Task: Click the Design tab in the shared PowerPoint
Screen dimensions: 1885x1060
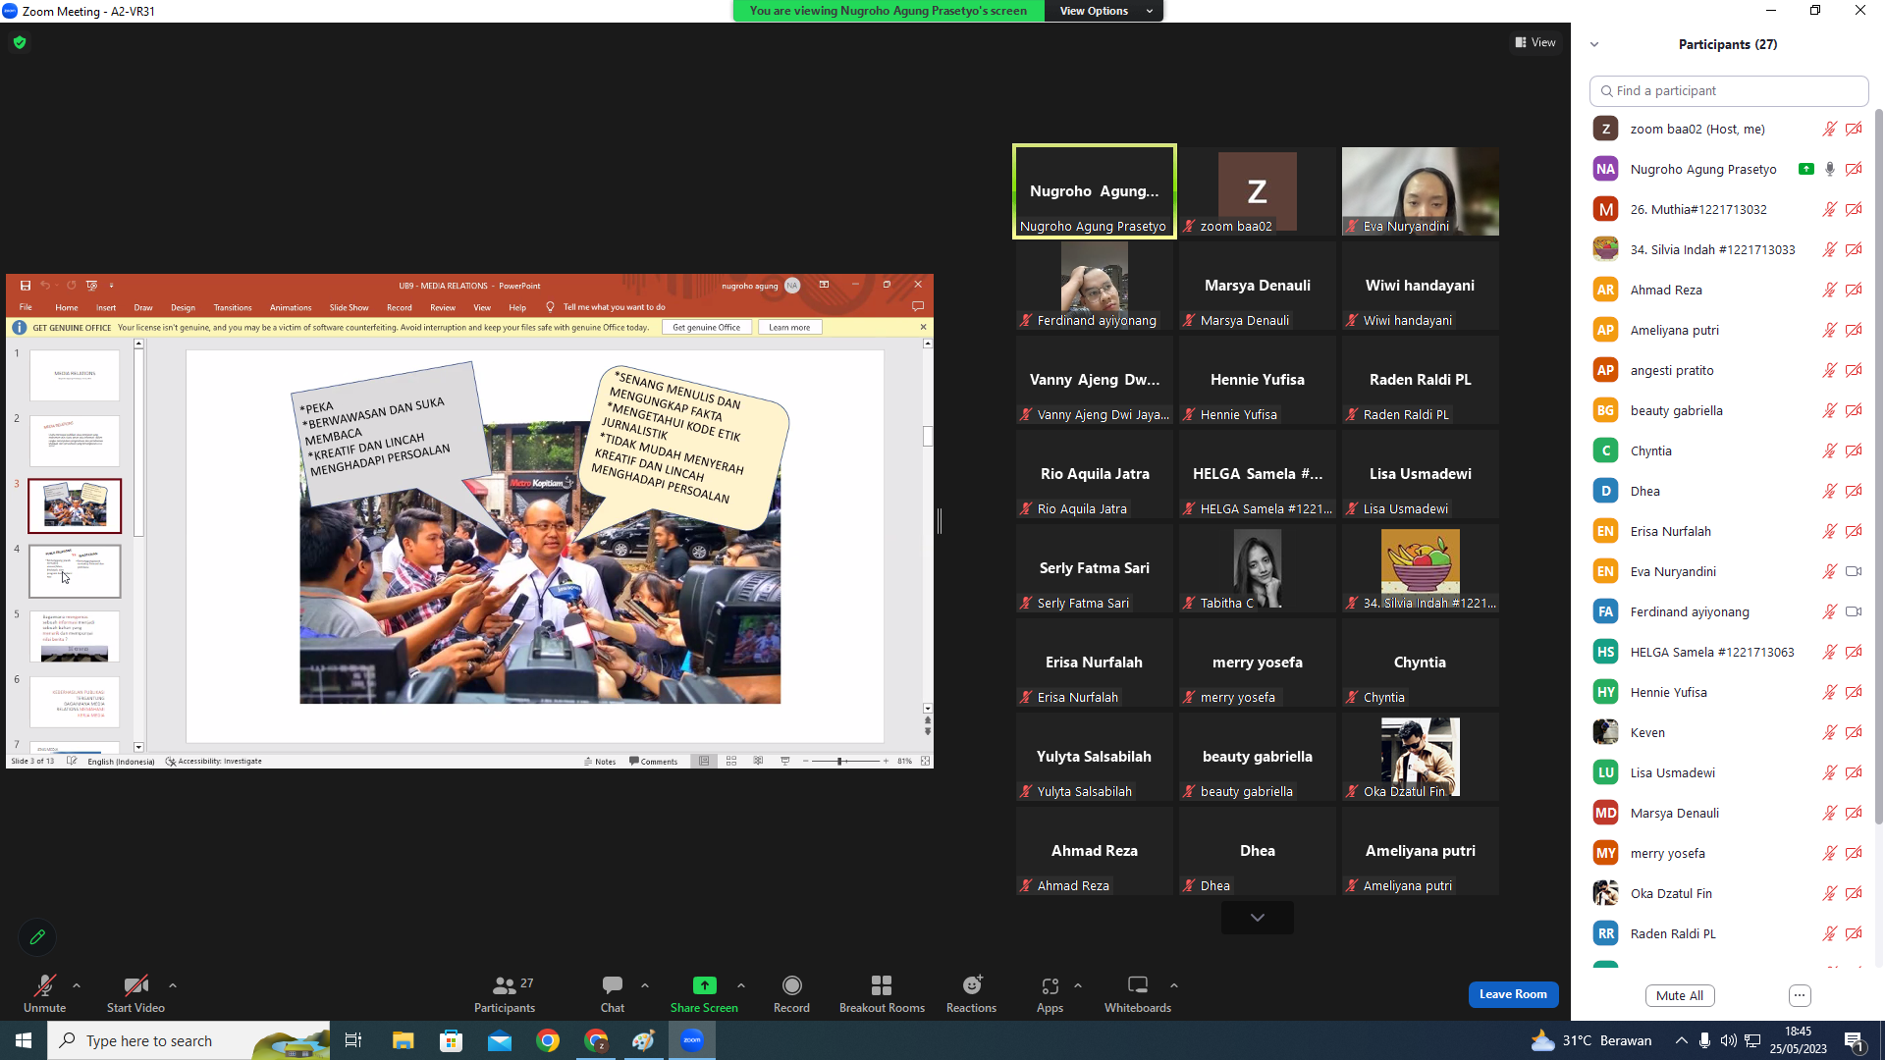Action: [183, 307]
